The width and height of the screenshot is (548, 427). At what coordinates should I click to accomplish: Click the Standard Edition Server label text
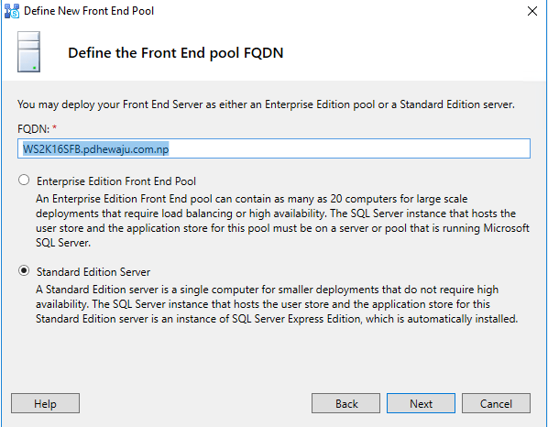[93, 272]
